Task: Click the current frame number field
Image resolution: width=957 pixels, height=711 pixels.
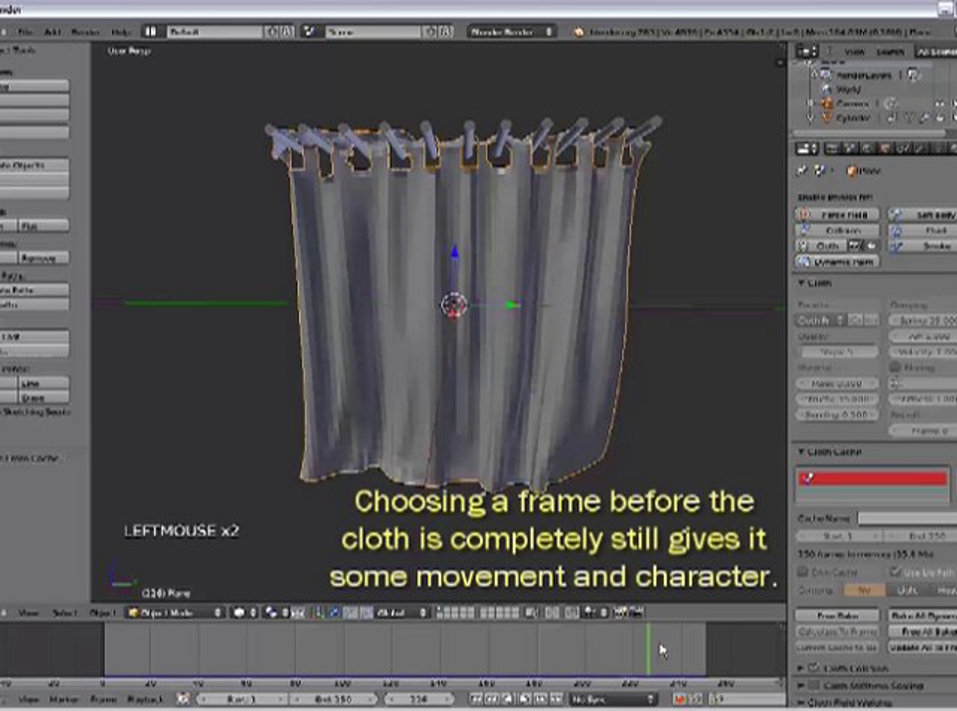Action: point(418,699)
